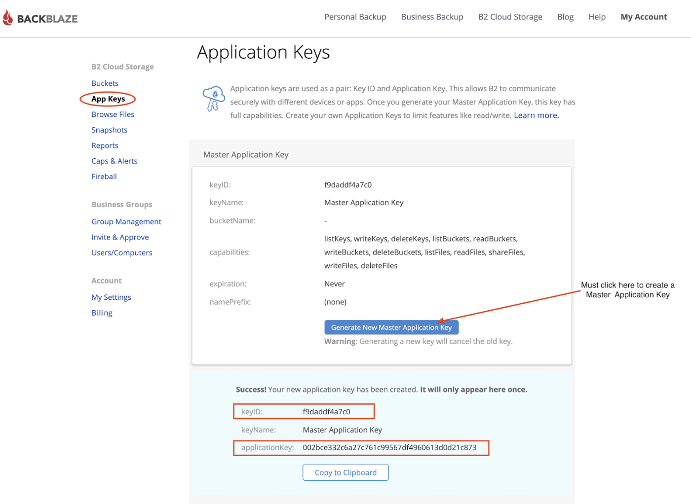Viewport: 691px width, 504px height.
Task: Open the Learn more link
Action: click(536, 115)
